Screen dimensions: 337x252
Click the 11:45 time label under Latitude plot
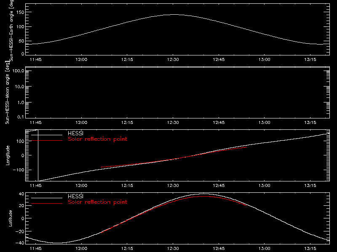pos(36,249)
